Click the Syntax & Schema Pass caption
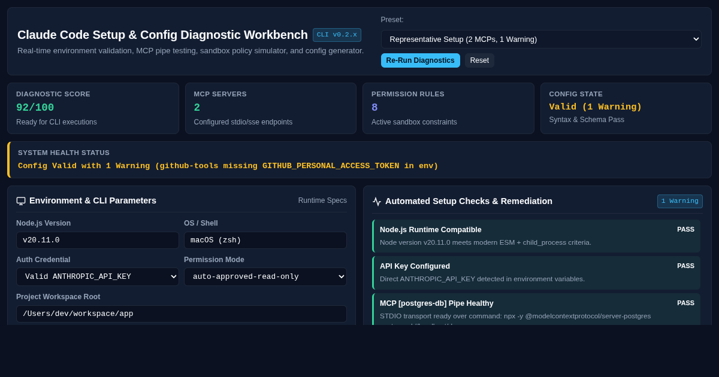 587,120
